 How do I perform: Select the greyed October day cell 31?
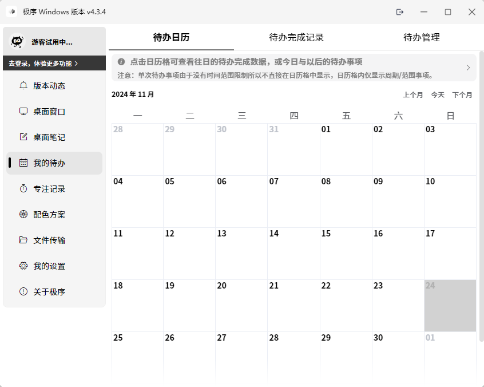[293, 149]
